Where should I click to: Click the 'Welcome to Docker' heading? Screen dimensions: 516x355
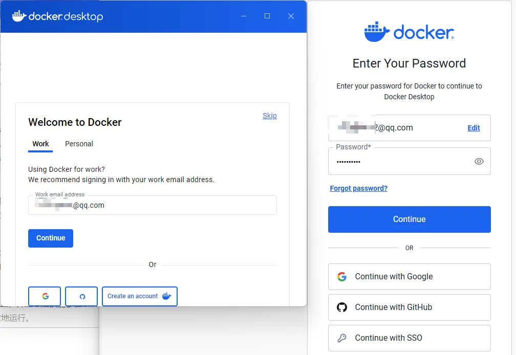(75, 122)
